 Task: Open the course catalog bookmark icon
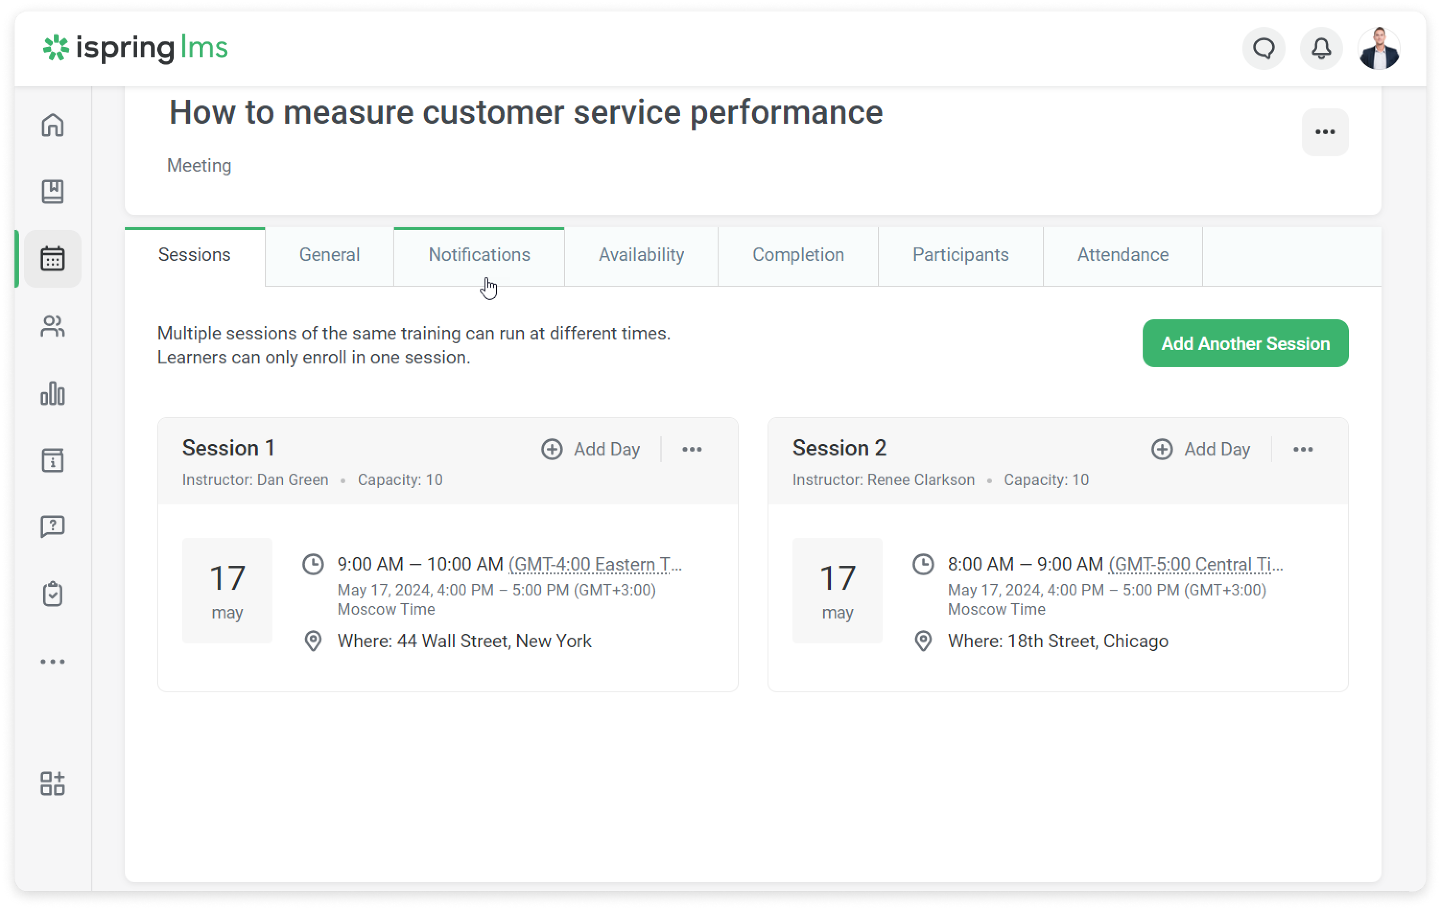tap(53, 192)
